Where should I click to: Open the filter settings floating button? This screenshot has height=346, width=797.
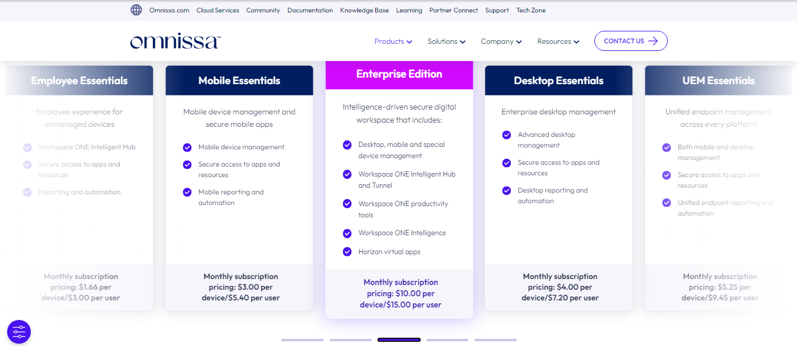19,332
